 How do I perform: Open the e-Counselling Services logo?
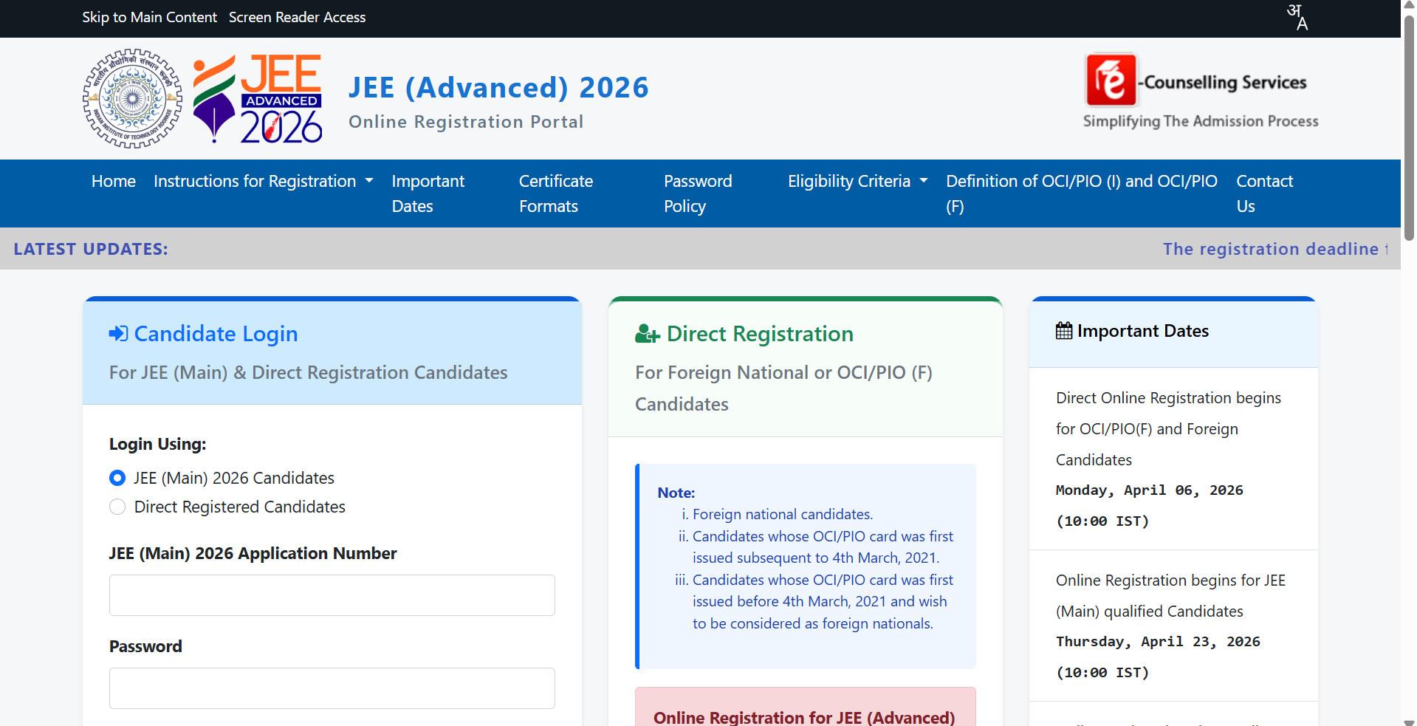pyautogui.click(x=1201, y=91)
